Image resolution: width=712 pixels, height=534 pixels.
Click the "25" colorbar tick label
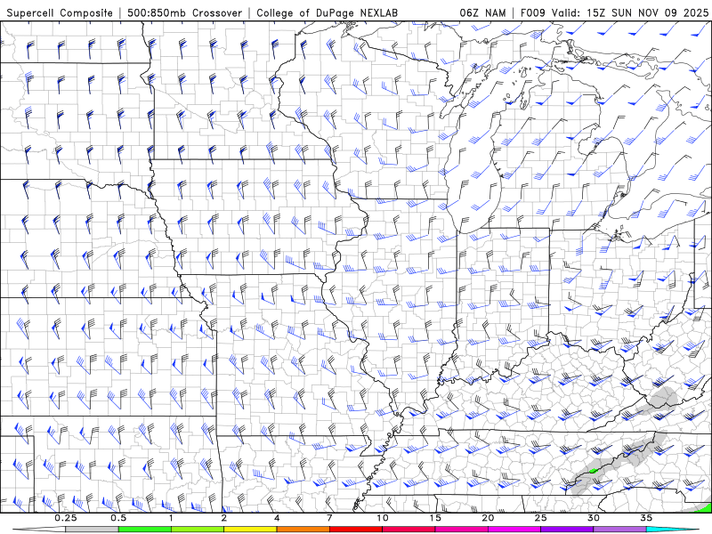pyautogui.click(x=541, y=518)
